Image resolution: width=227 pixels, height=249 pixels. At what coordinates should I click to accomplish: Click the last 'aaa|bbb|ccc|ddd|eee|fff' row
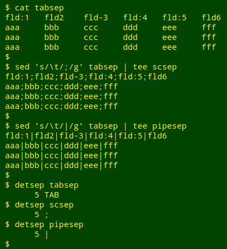[x=62, y=165]
